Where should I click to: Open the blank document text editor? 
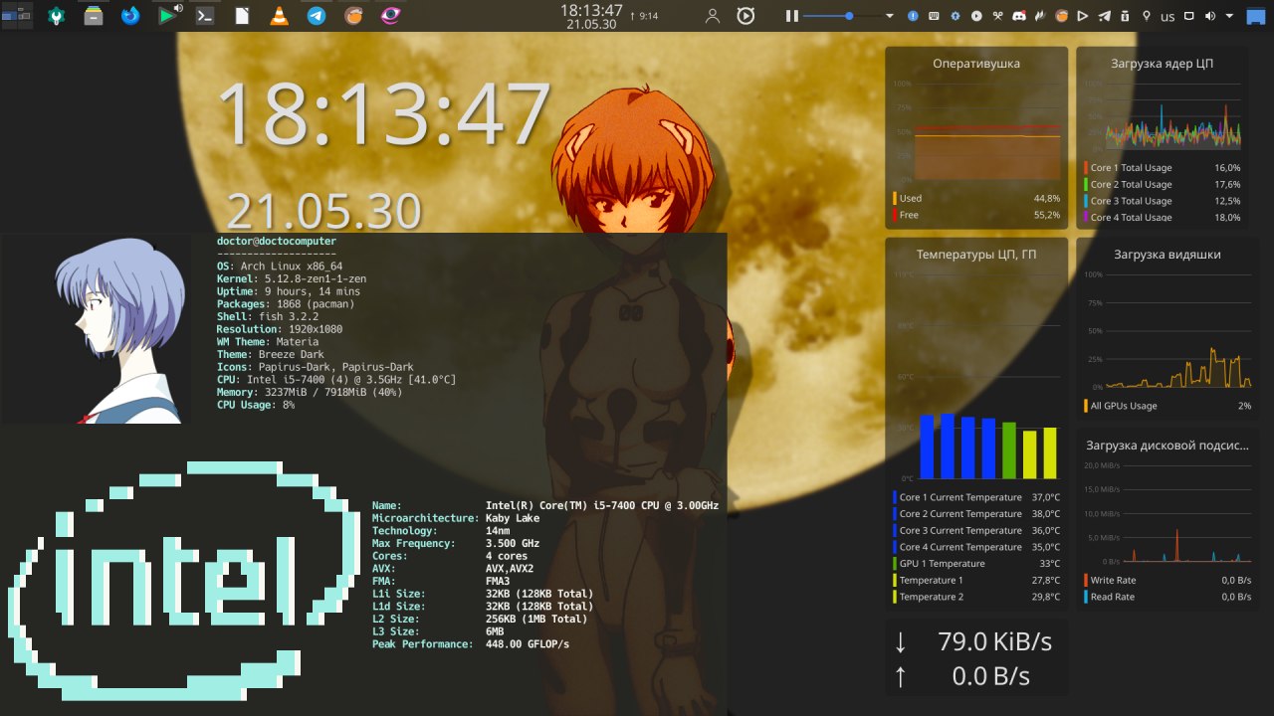pyautogui.click(x=242, y=16)
